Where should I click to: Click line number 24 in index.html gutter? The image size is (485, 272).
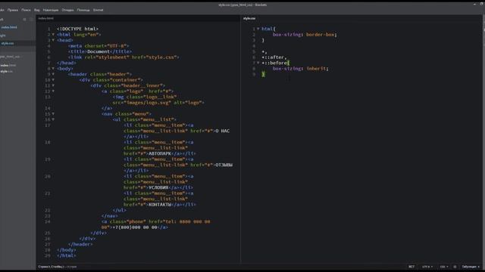coord(47,221)
